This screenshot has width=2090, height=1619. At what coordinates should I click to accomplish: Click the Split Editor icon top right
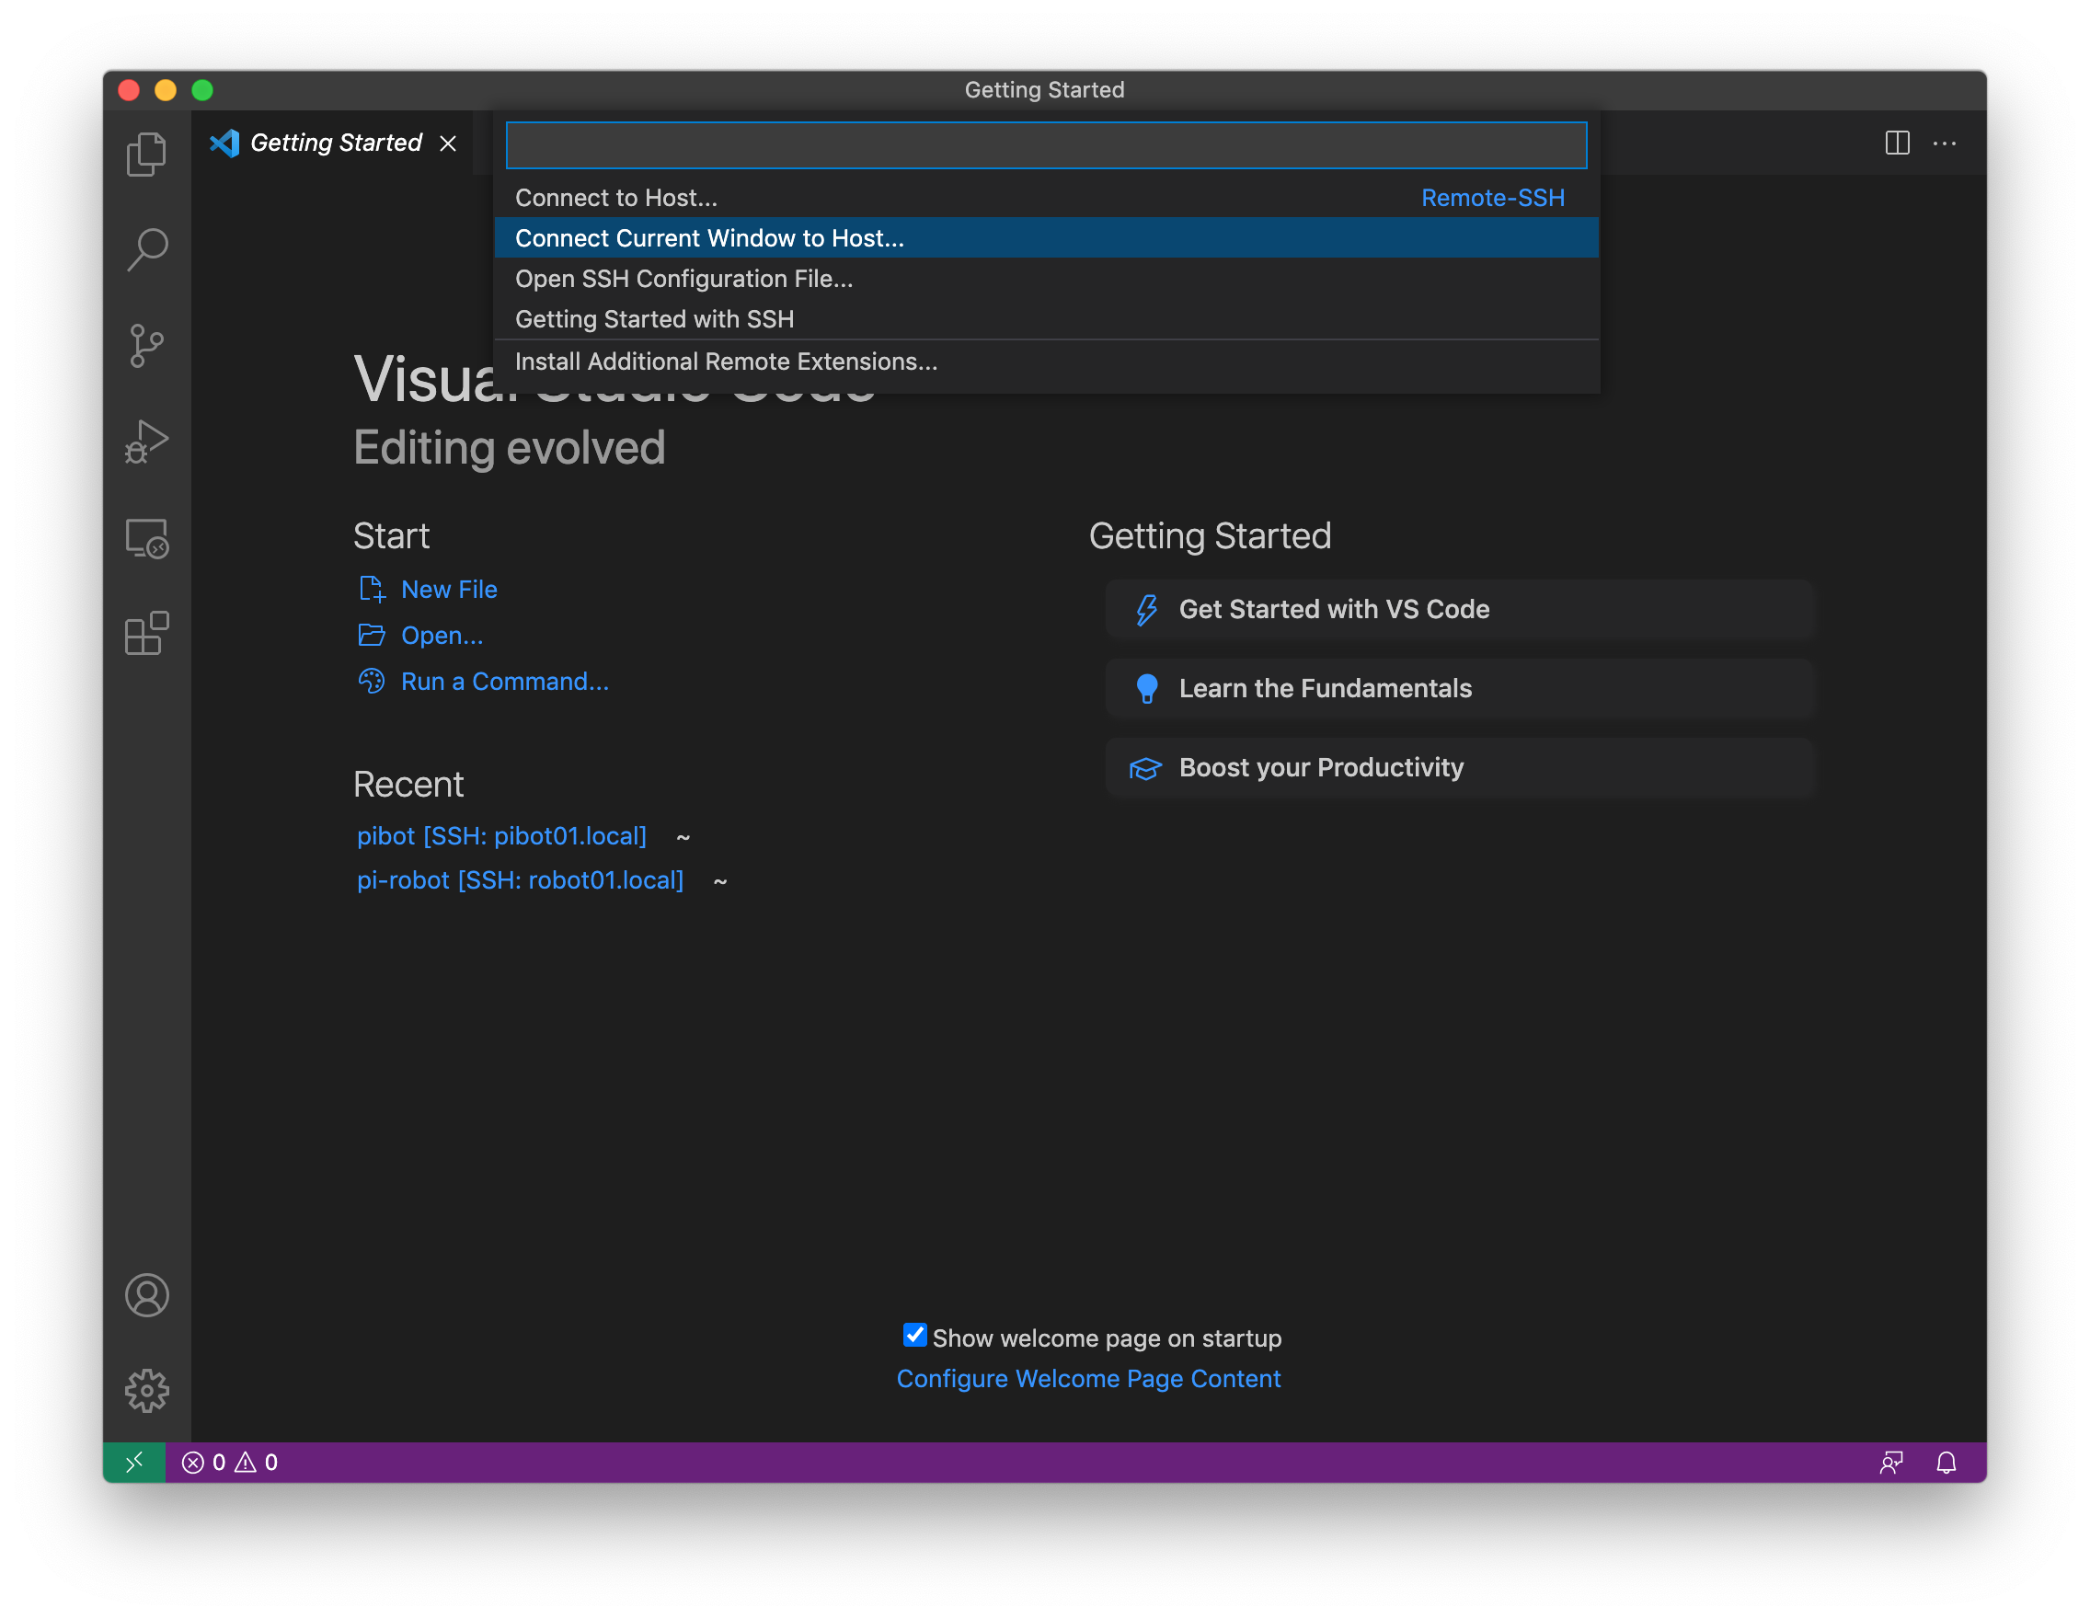pyautogui.click(x=1897, y=144)
